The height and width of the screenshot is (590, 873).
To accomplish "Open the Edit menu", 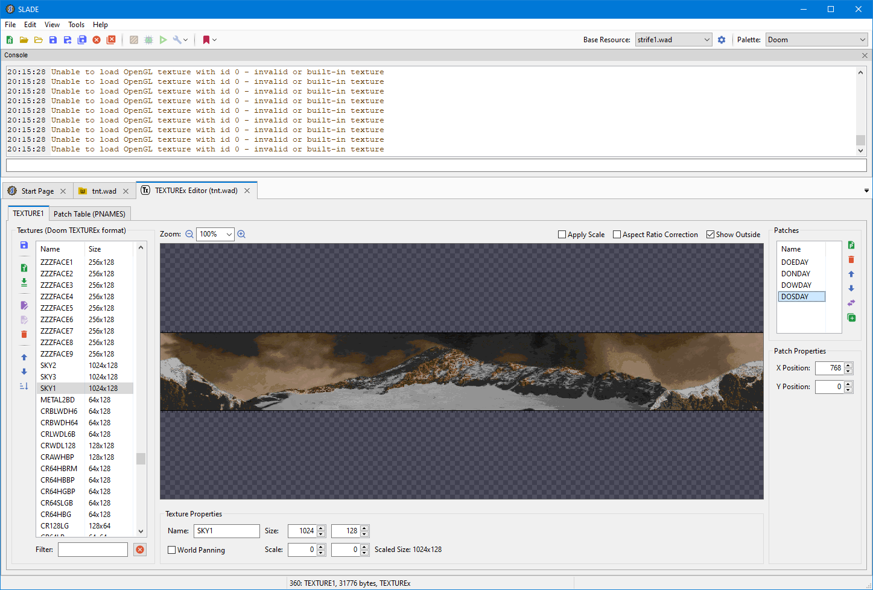I will [x=30, y=25].
